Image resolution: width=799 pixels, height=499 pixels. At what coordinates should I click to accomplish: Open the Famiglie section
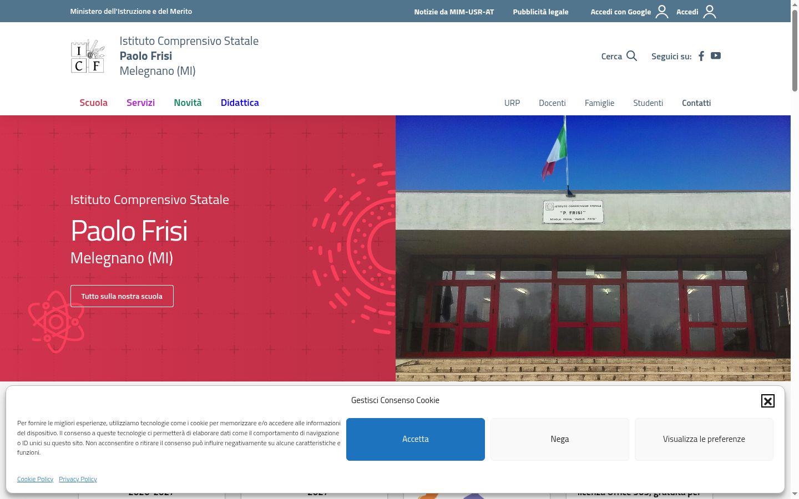[599, 103]
